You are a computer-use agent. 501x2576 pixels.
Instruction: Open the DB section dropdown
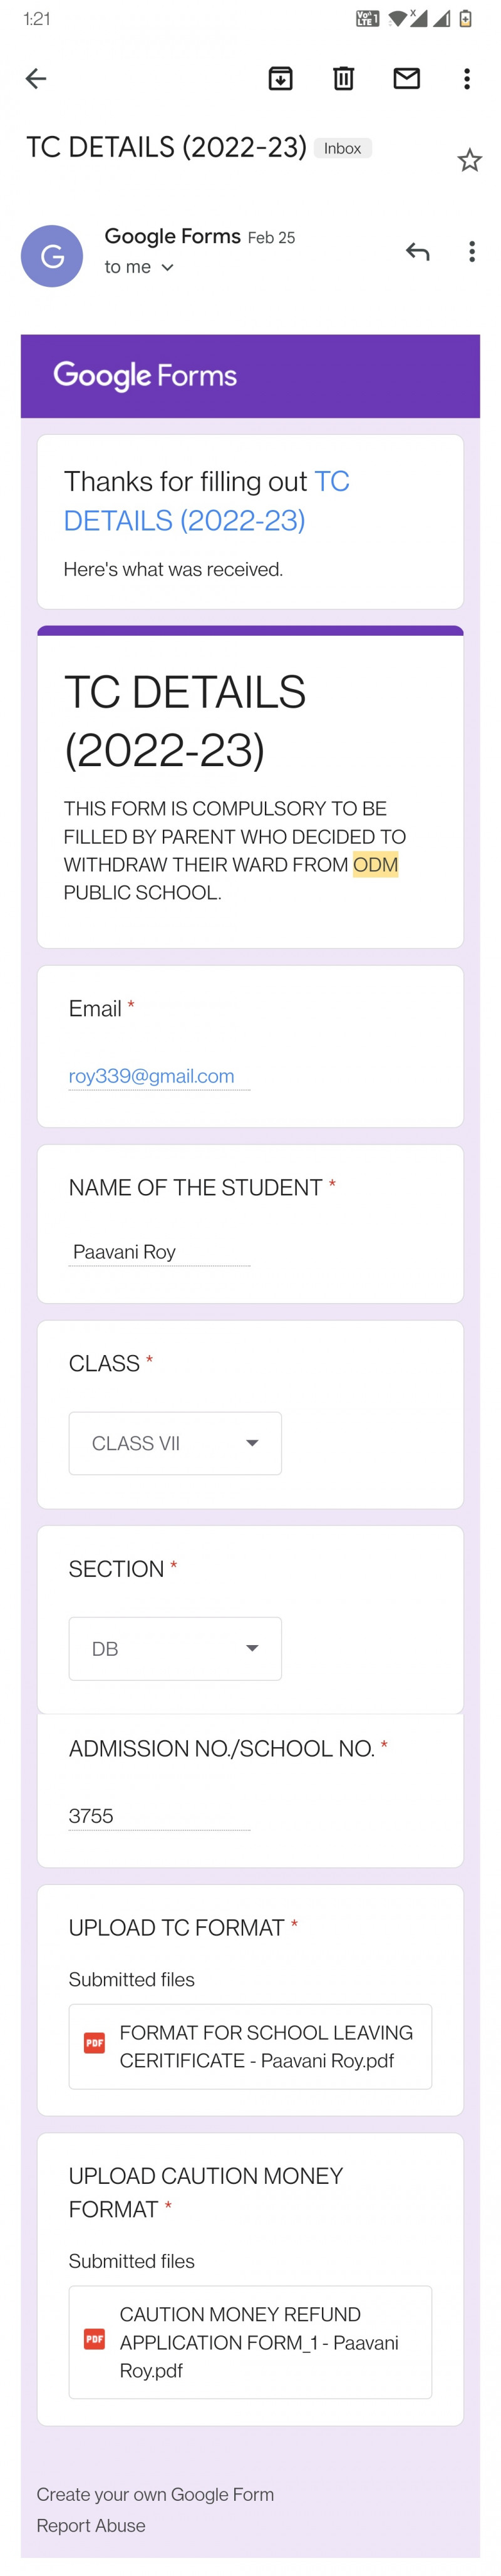pos(175,1647)
